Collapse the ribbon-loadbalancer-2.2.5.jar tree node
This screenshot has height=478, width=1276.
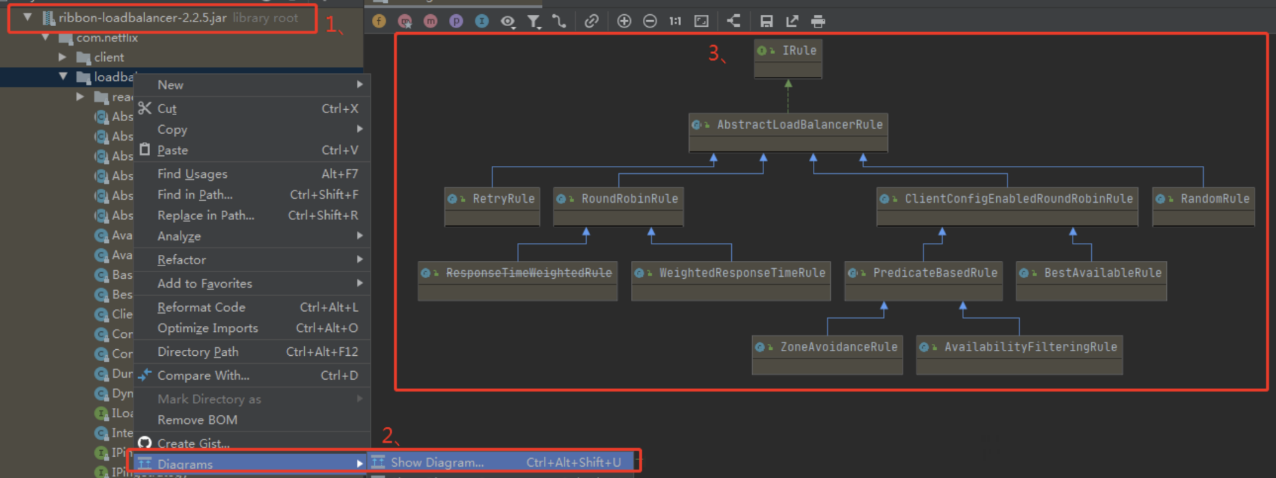click(27, 17)
